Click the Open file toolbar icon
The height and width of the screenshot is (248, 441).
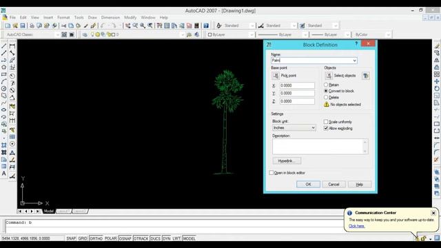15,25
